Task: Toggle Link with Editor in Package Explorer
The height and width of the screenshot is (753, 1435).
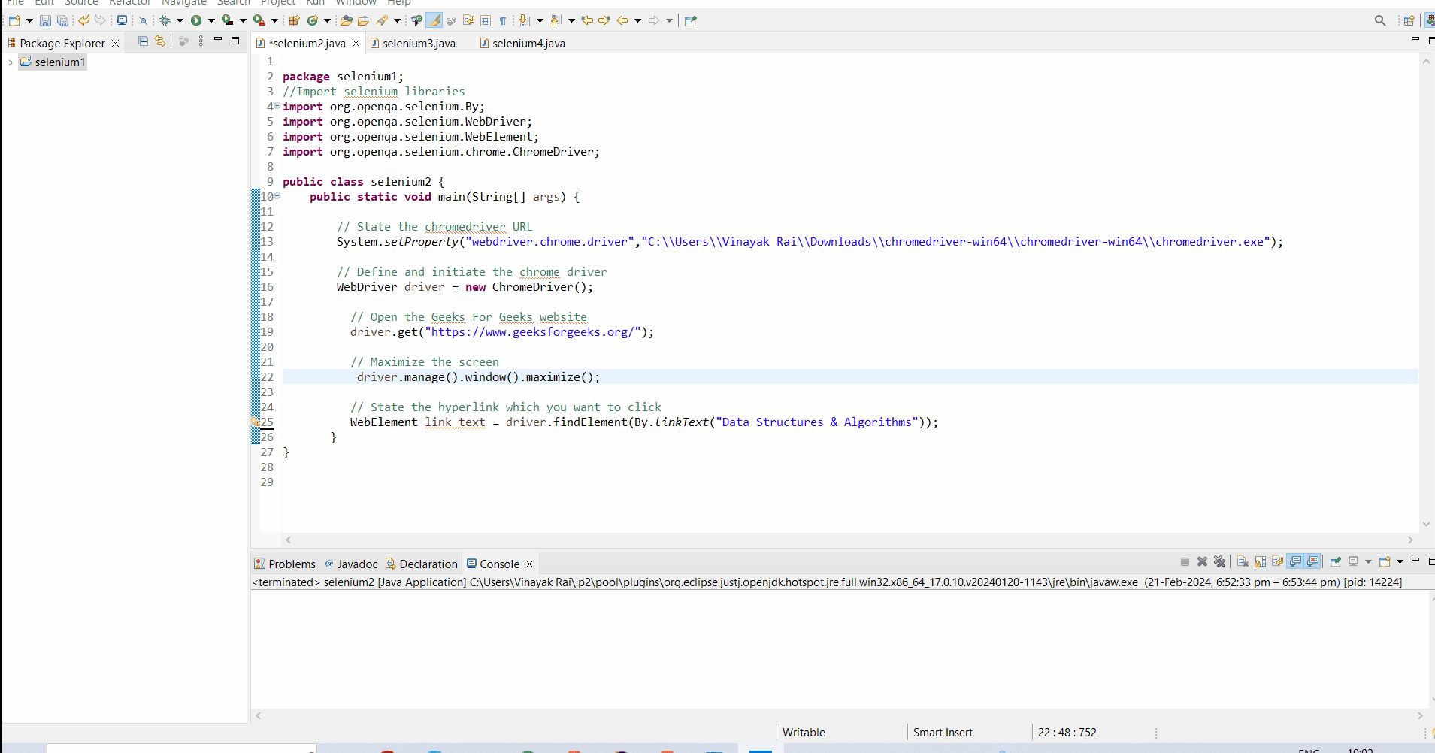Action: [160, 41]
